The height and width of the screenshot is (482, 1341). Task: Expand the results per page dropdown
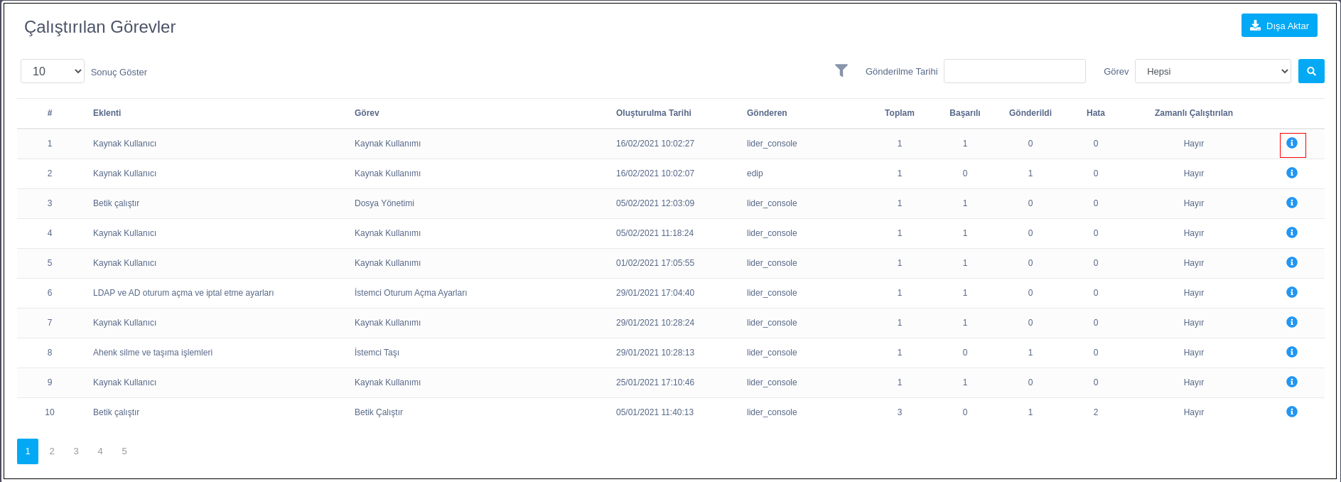53,71
